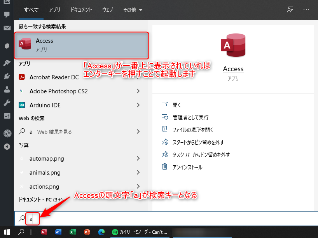Open Access from the taskbar

44,232
